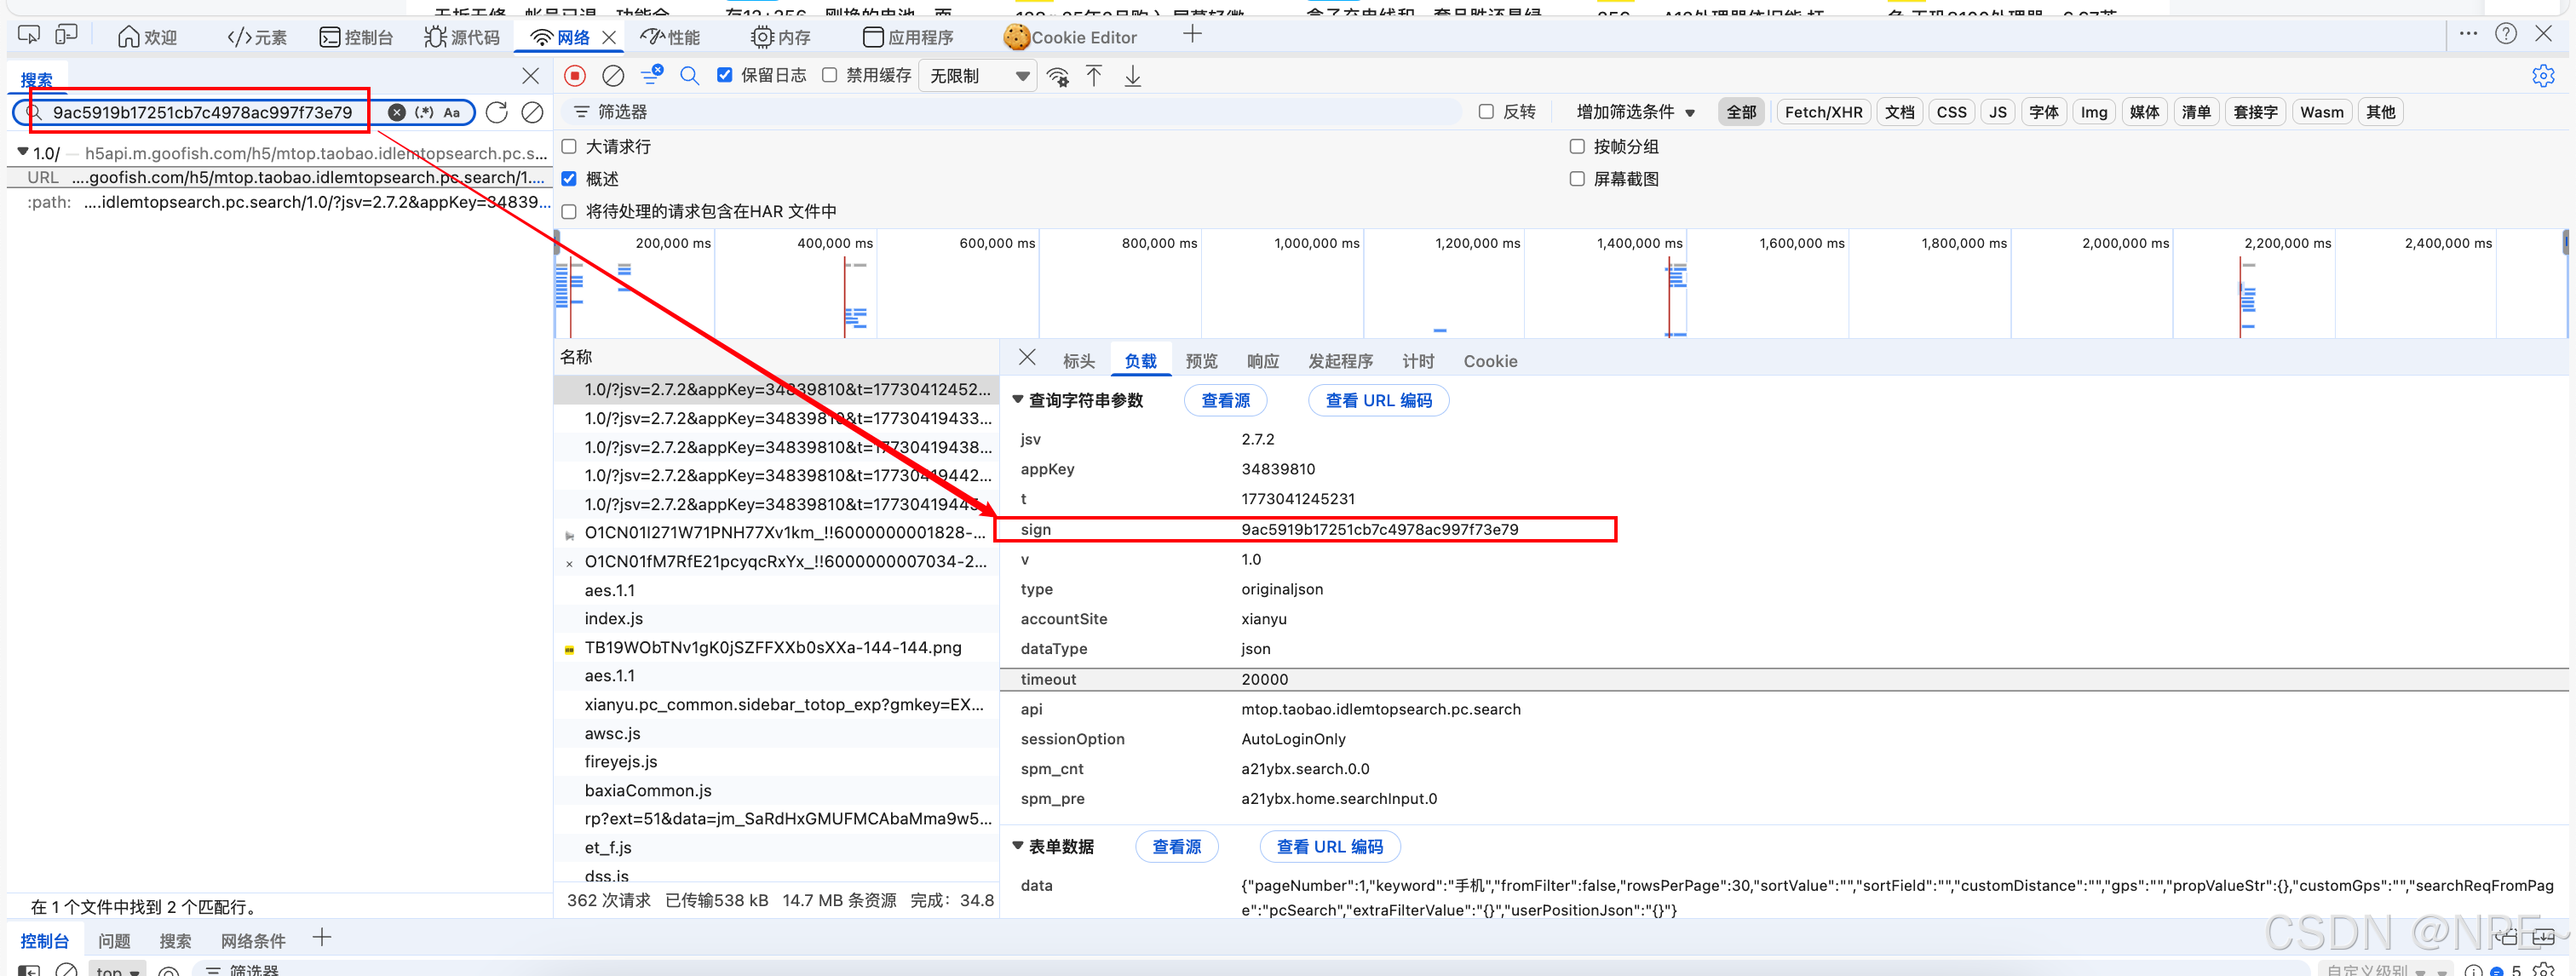Image resolution: width=2576 pixels, height=976 pixels.
Task: Open the 无限制 throttling dropdown
Action: [979, 76]
